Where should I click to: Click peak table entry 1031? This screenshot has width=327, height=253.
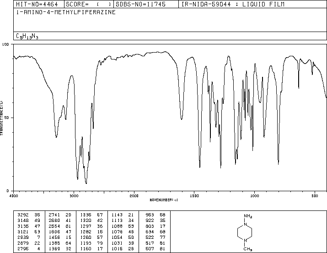pos(117,243)
